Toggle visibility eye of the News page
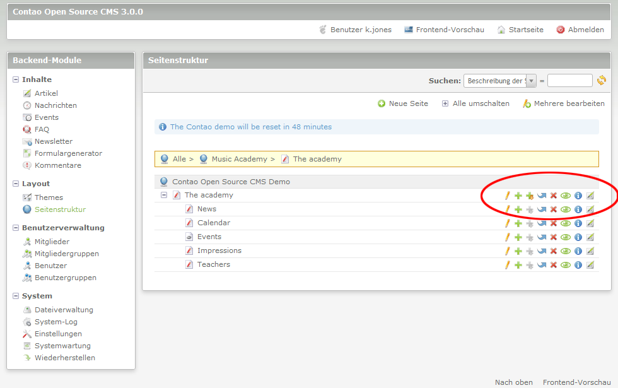 pos(566,209)
